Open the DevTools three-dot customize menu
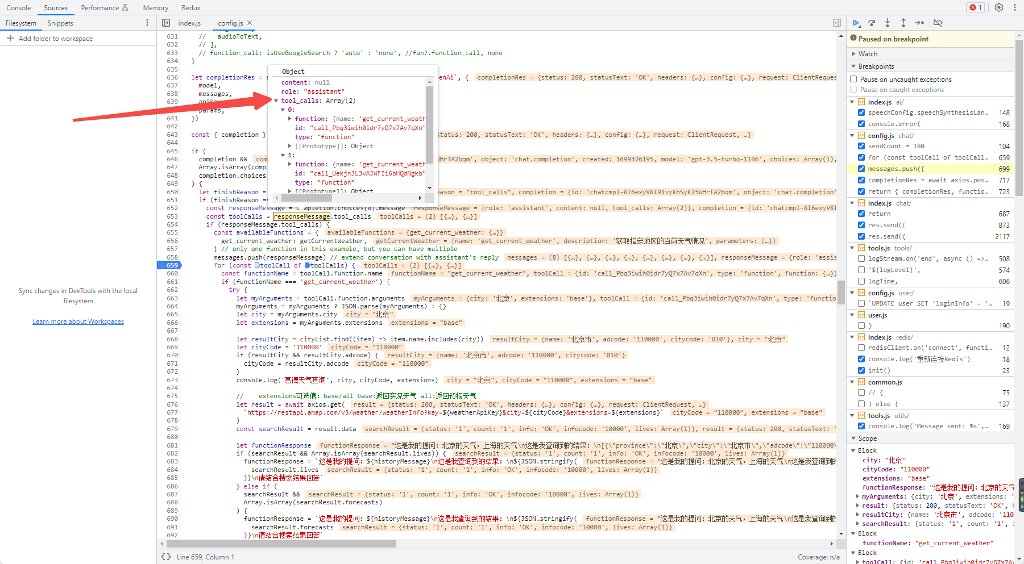This screenshot has height=564, width=1024. (x=1014, y=7)
